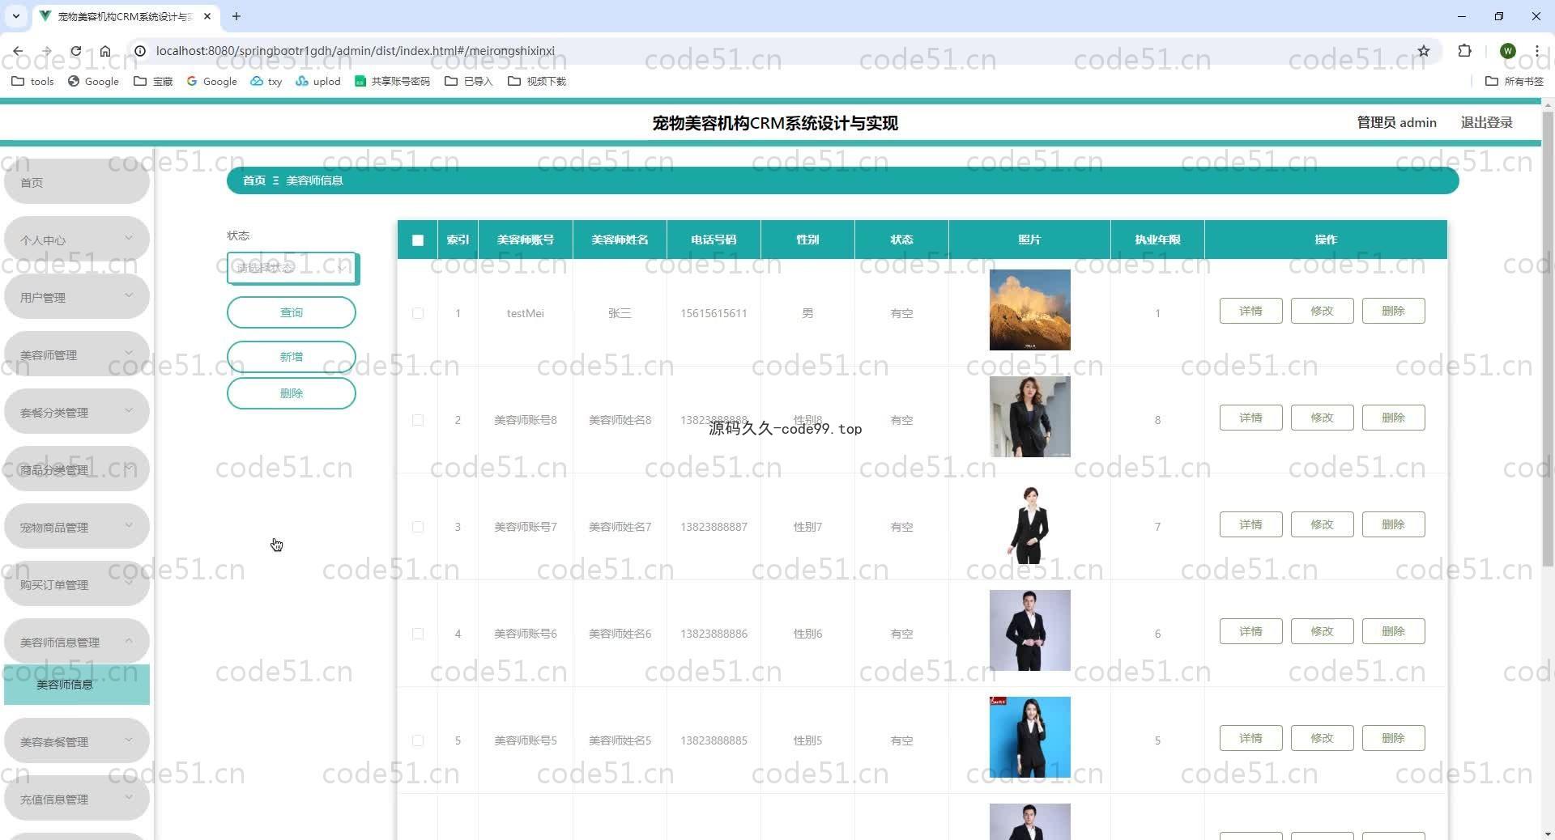Open the 所有书签 folder
The width and height of the screenshot is (1555, 840).
1515,81
